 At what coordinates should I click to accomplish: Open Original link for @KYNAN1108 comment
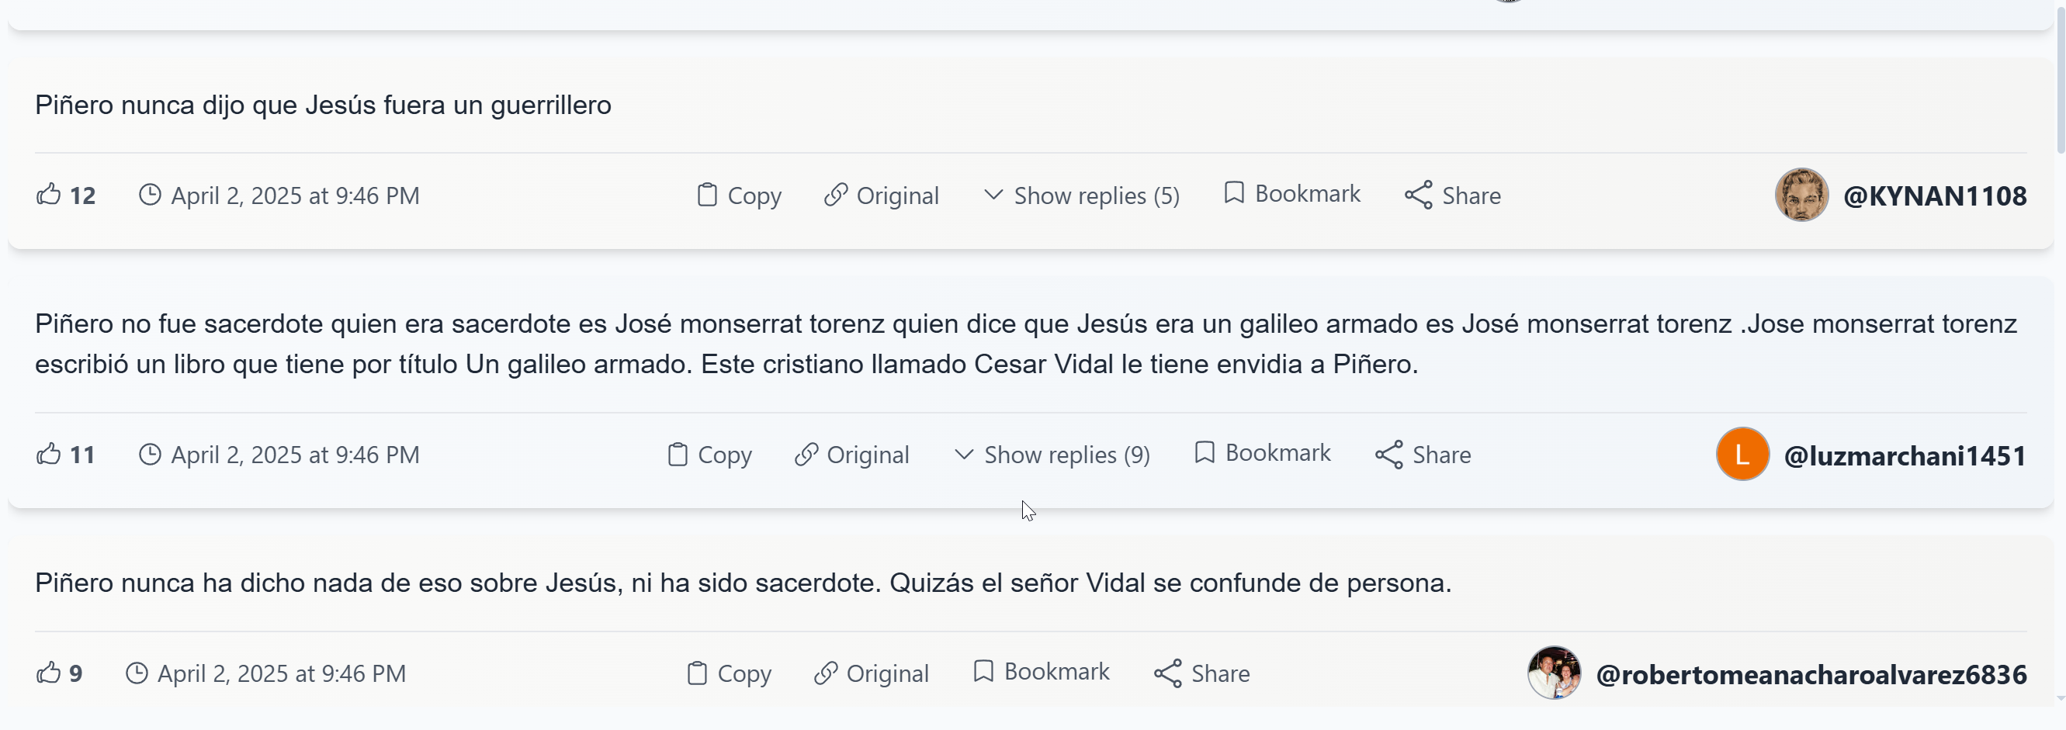[x=882, y=195]
